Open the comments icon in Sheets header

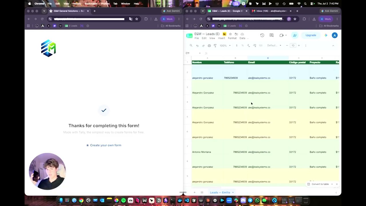point(272,35)
